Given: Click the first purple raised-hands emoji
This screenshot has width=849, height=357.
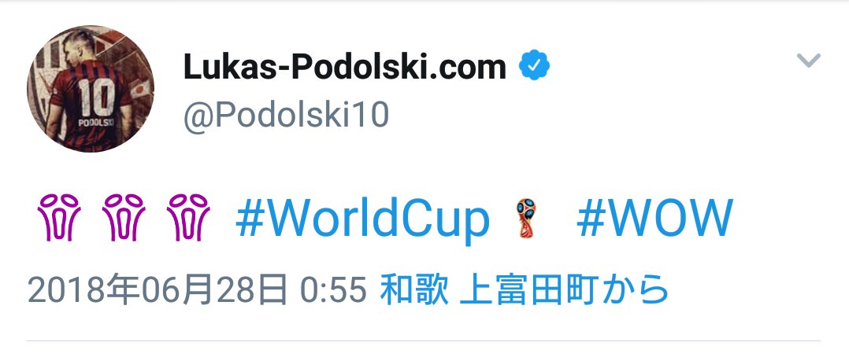Looking at the screenshot, I should coord(59,217).
